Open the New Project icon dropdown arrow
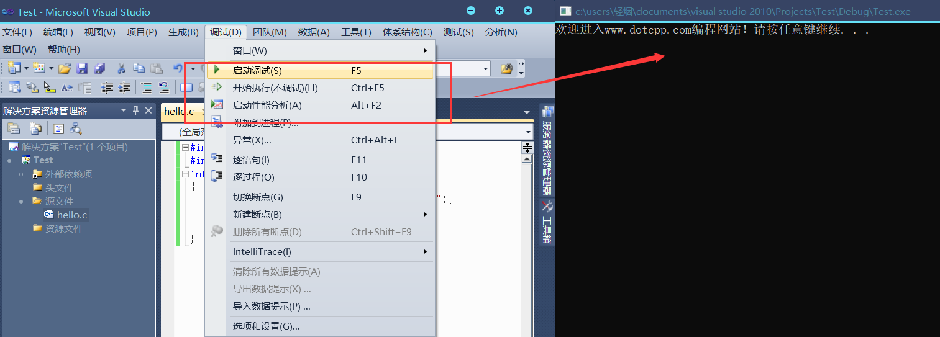 [x=25, y=68]
